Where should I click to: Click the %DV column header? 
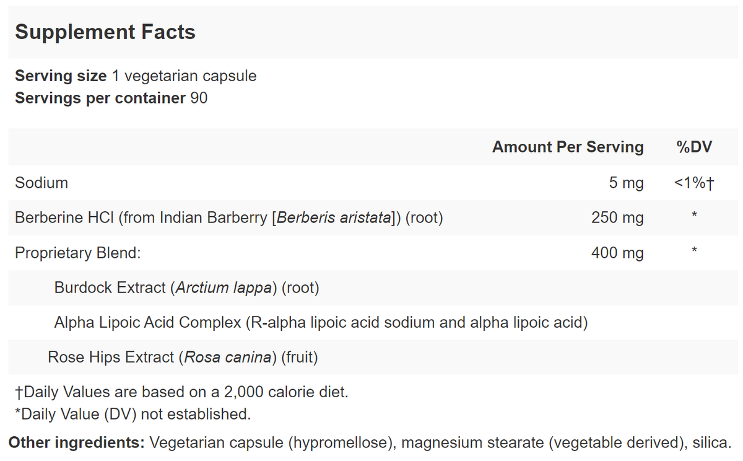[x=694, y=147]
